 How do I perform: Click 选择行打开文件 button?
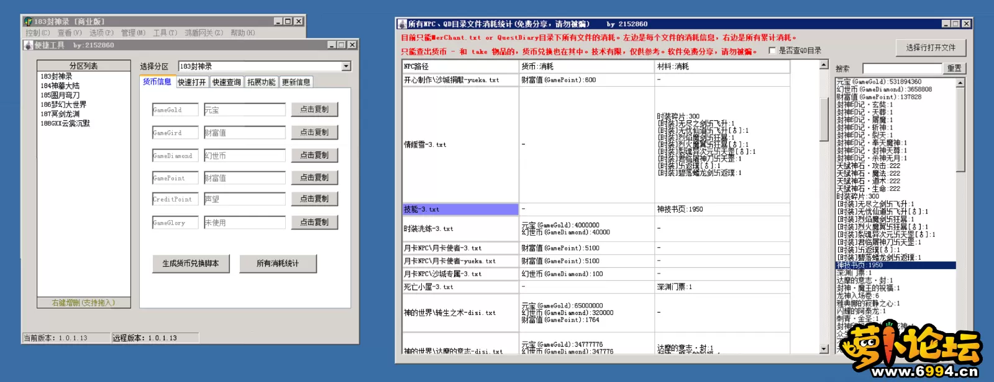(x=931, y=48)
